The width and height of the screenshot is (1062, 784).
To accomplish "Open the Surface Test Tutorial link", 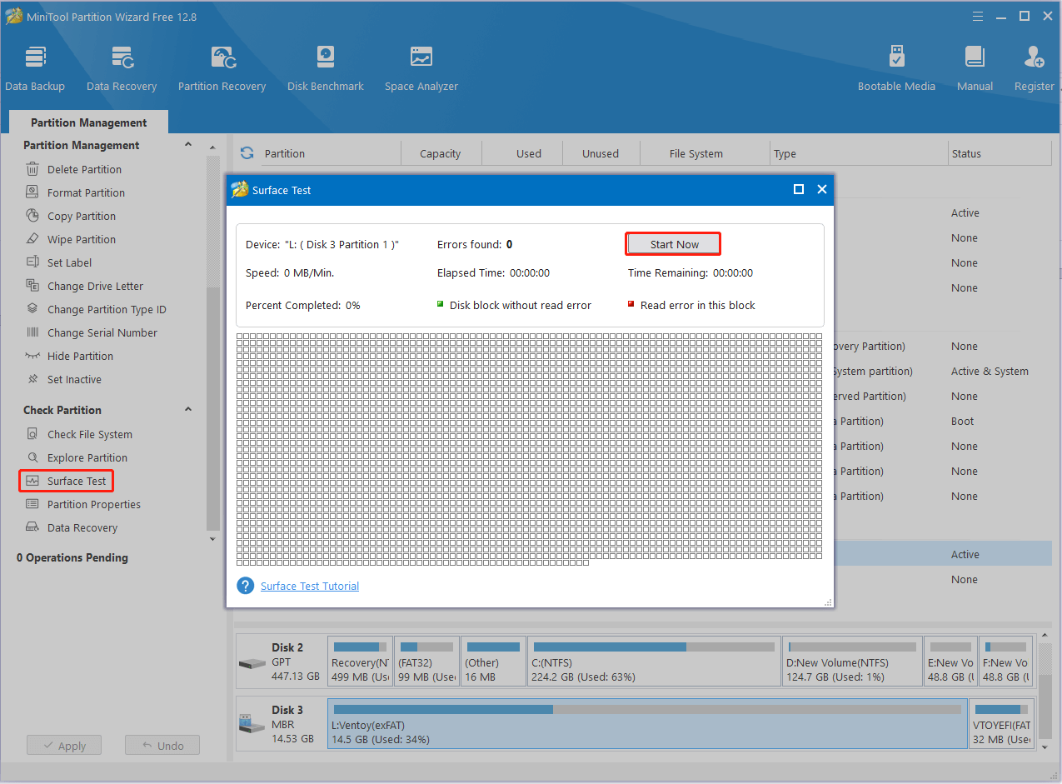I will (x=309, y=586).
